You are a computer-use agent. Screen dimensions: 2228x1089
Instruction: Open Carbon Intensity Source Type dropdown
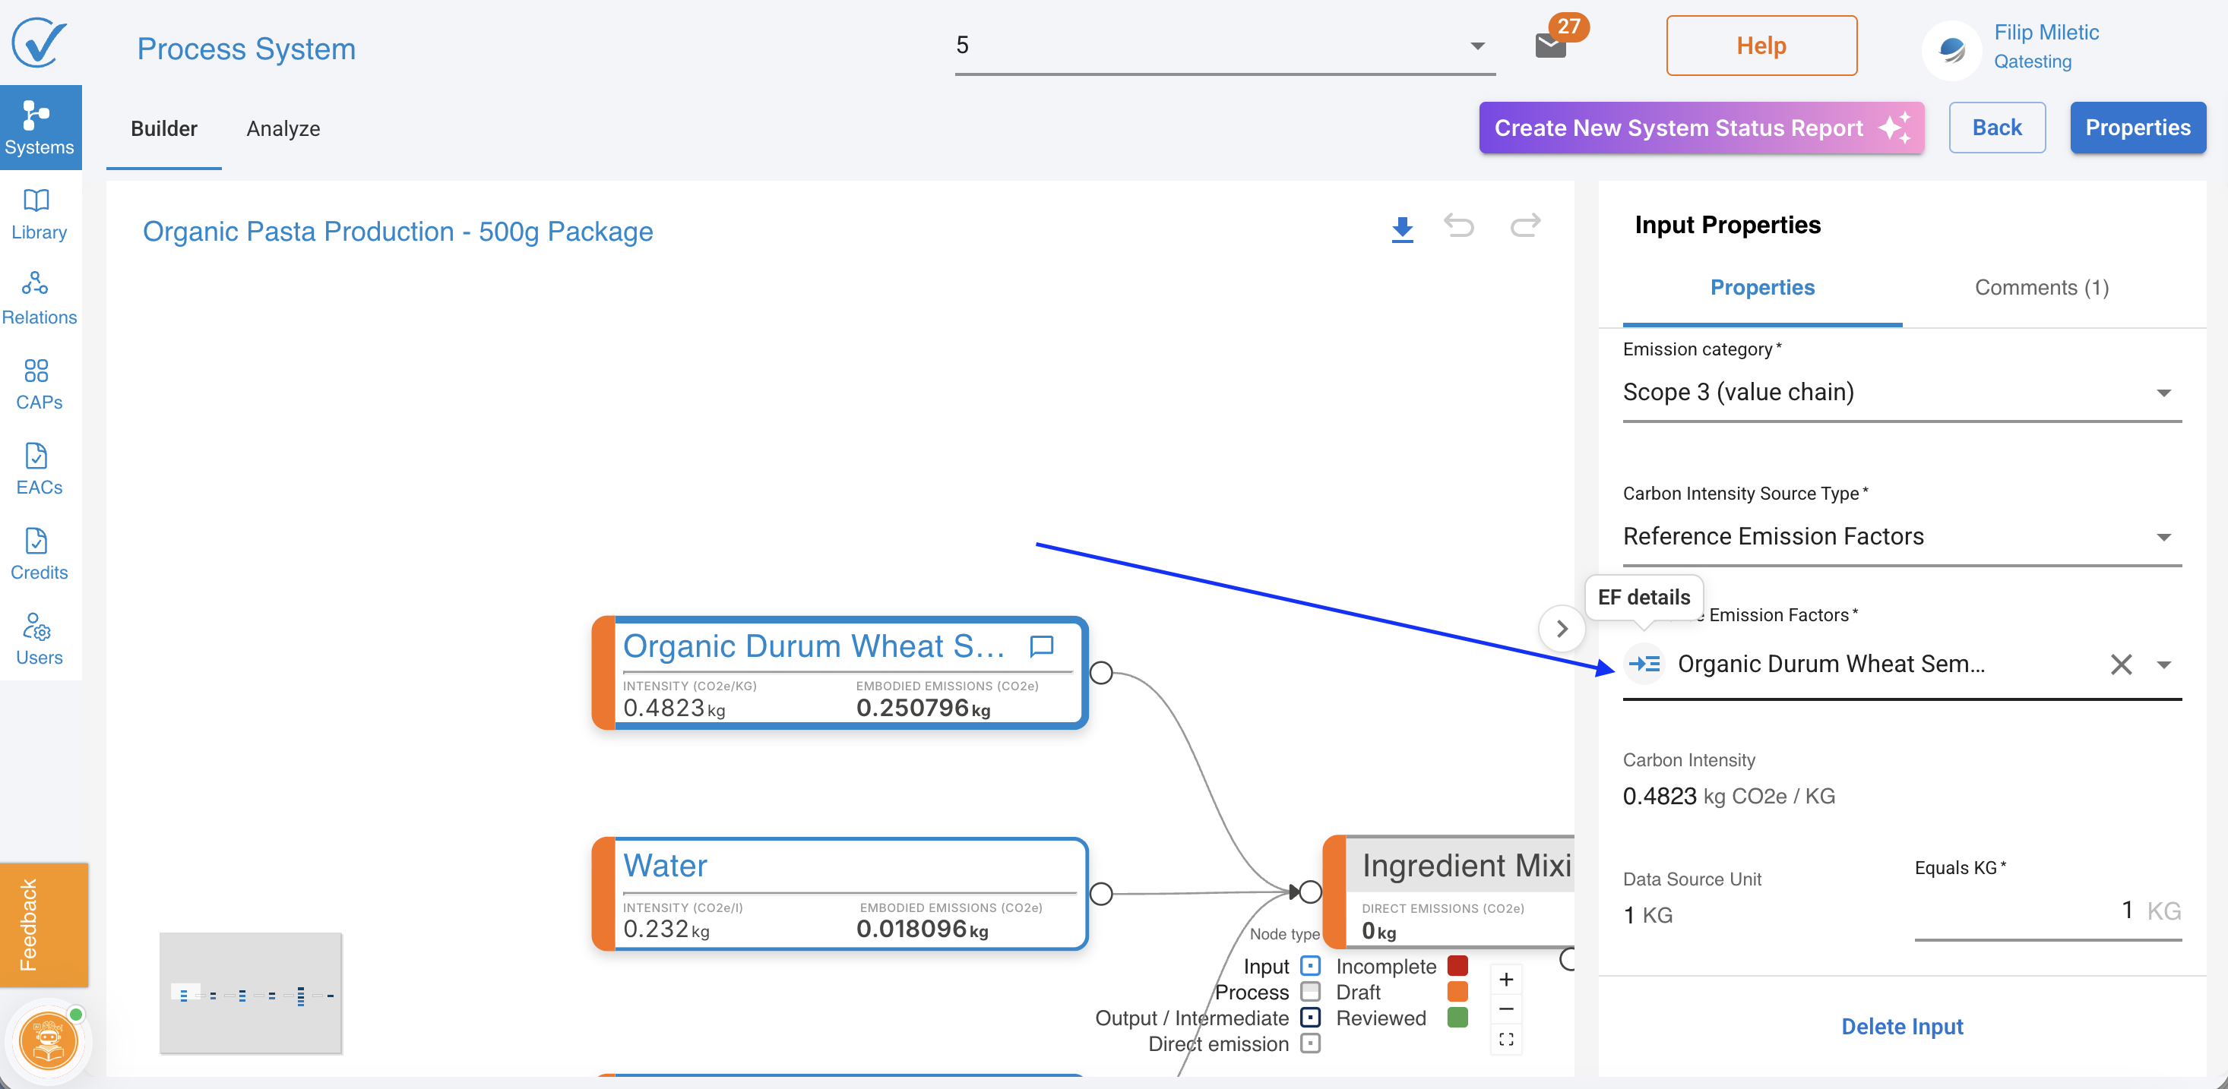point(1901,537)
